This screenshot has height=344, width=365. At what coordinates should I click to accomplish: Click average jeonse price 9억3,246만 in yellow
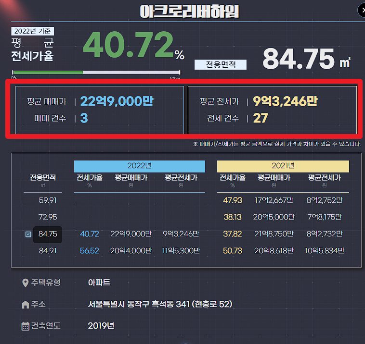point(286,101)
